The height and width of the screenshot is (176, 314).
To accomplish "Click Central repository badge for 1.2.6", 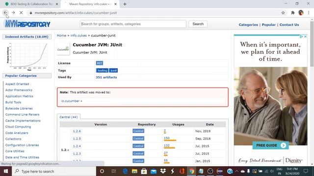I will coord(138,131).
